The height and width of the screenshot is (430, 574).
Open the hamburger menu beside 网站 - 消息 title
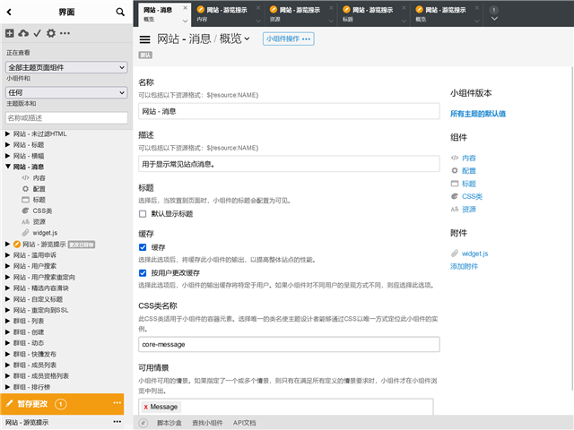click(x=144, y=39)
